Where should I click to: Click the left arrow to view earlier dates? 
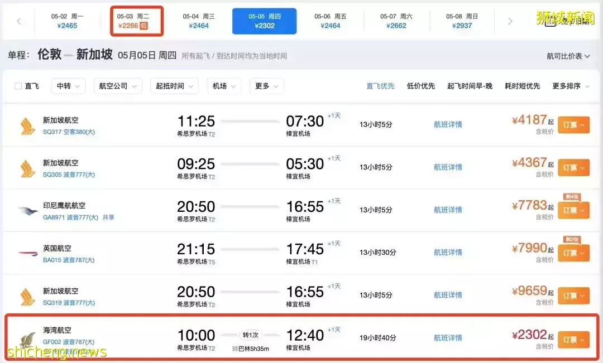pos(18,21)
